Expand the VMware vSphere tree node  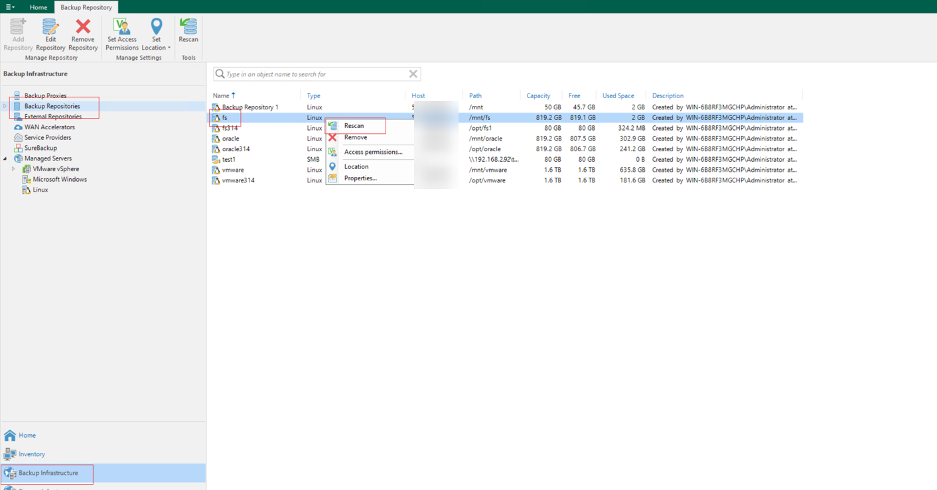click(13, 169)
